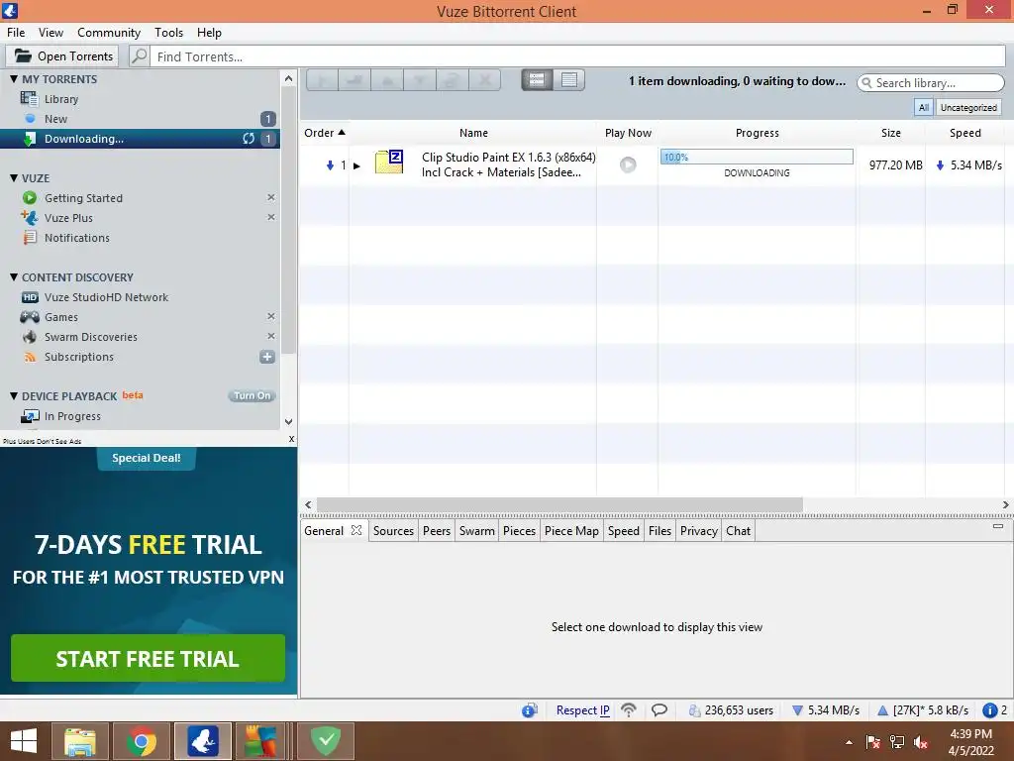Open Getting Started in Vuze section
The image size is (1014, 761).
coord(83,198)
